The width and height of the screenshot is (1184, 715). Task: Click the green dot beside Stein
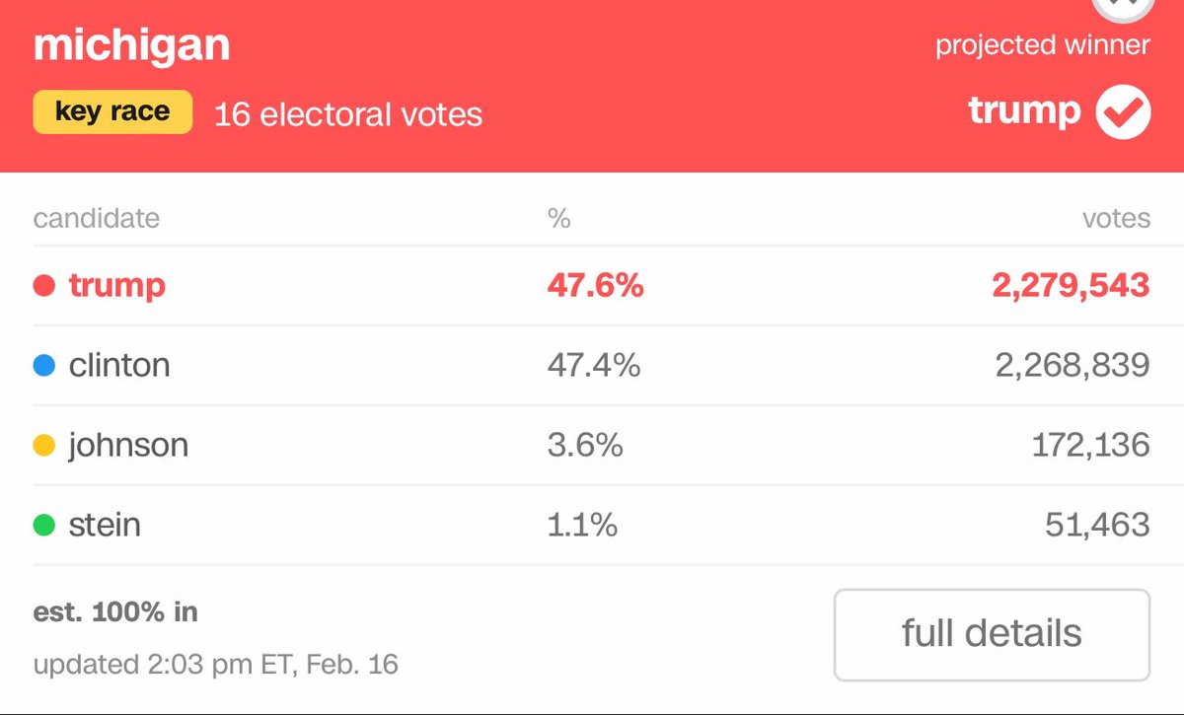[43, 526]
